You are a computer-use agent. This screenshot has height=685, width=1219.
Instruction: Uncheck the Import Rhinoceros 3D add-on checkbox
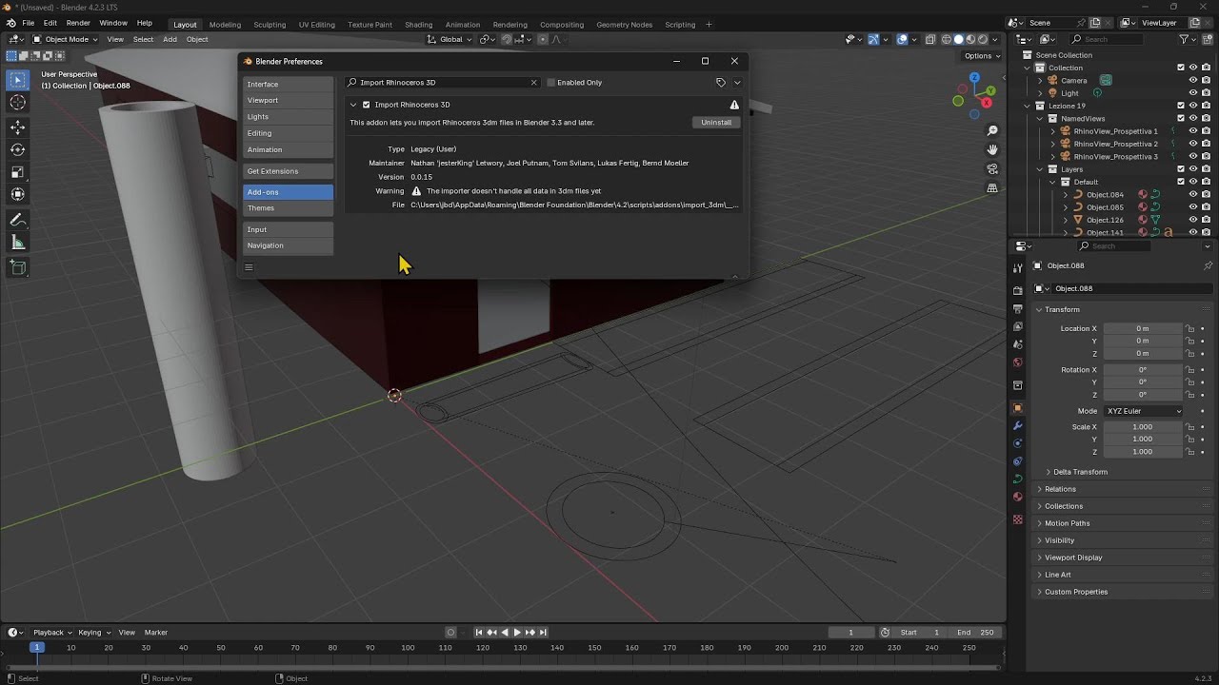pyautogui.click(x=366, y=105)
